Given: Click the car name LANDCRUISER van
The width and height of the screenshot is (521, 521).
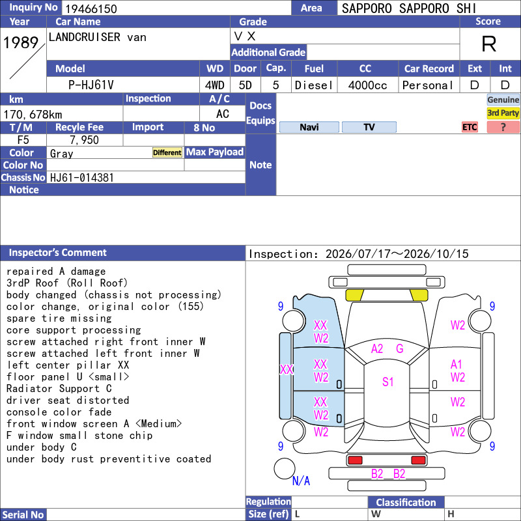Looking at the screenshot, I should 97,37.
